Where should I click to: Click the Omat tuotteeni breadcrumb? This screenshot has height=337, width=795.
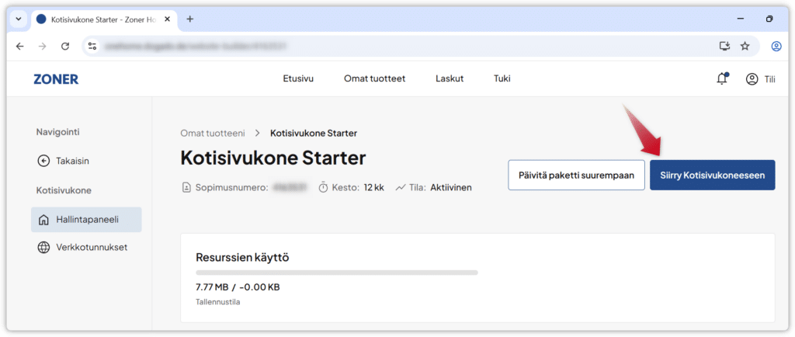tap(212, 134)
